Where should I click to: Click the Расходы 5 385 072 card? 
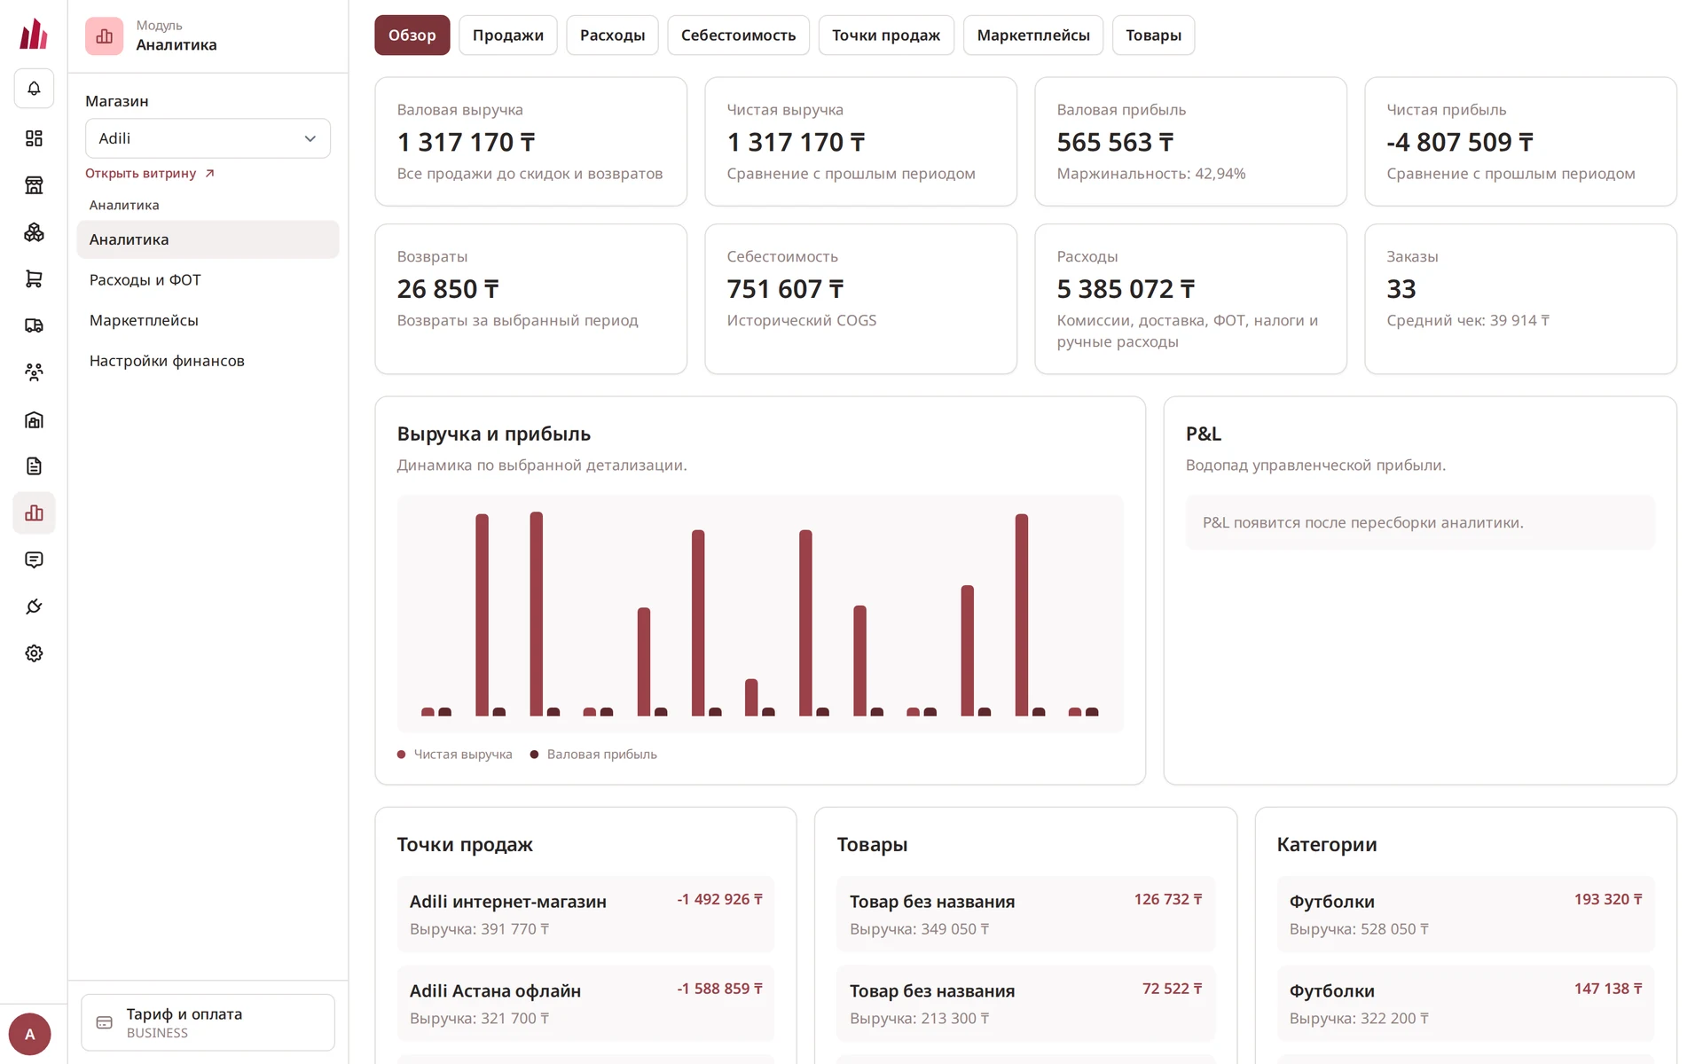pos(1190,299)
